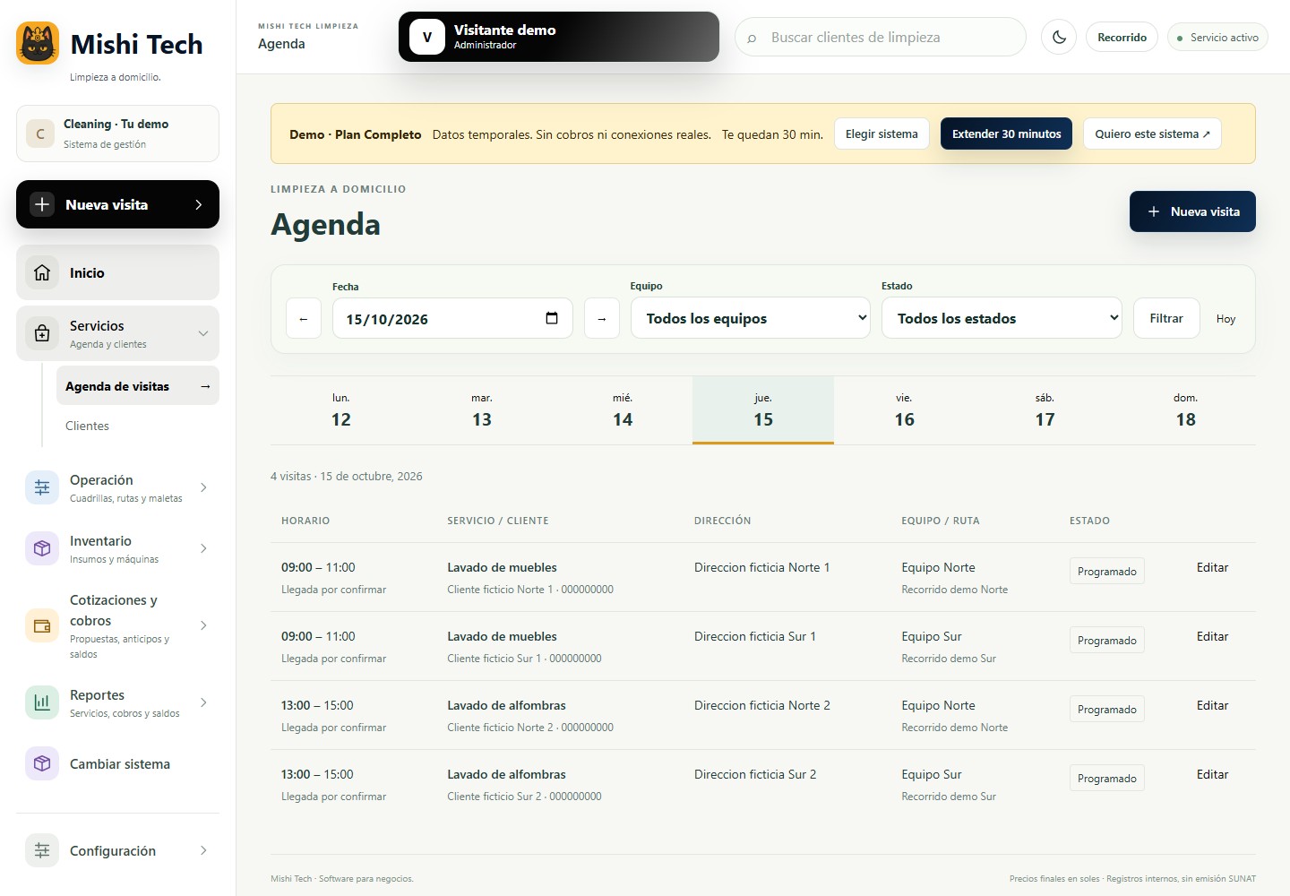Select the mié. 14 day tab
The height and width of the screenshot is (896, 1290).
(x=623, y=410)
